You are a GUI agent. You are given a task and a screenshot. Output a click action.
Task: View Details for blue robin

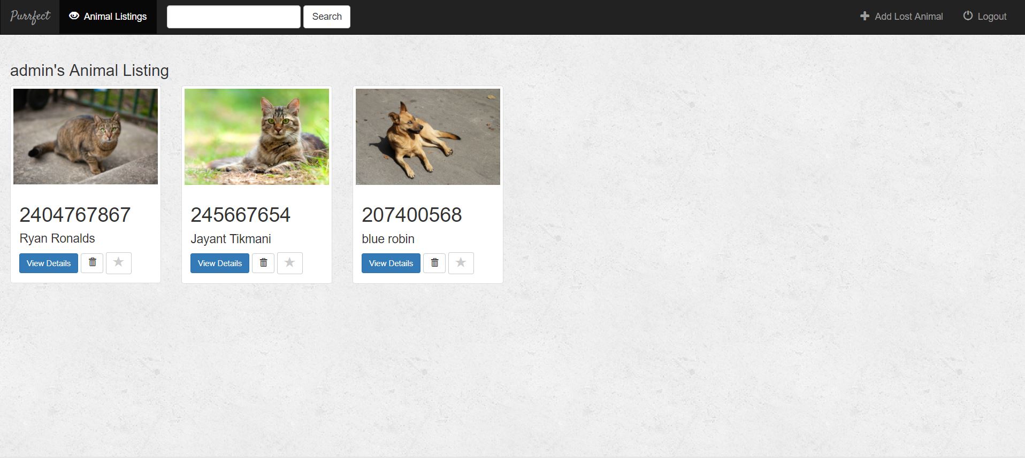tap(391, 263)
